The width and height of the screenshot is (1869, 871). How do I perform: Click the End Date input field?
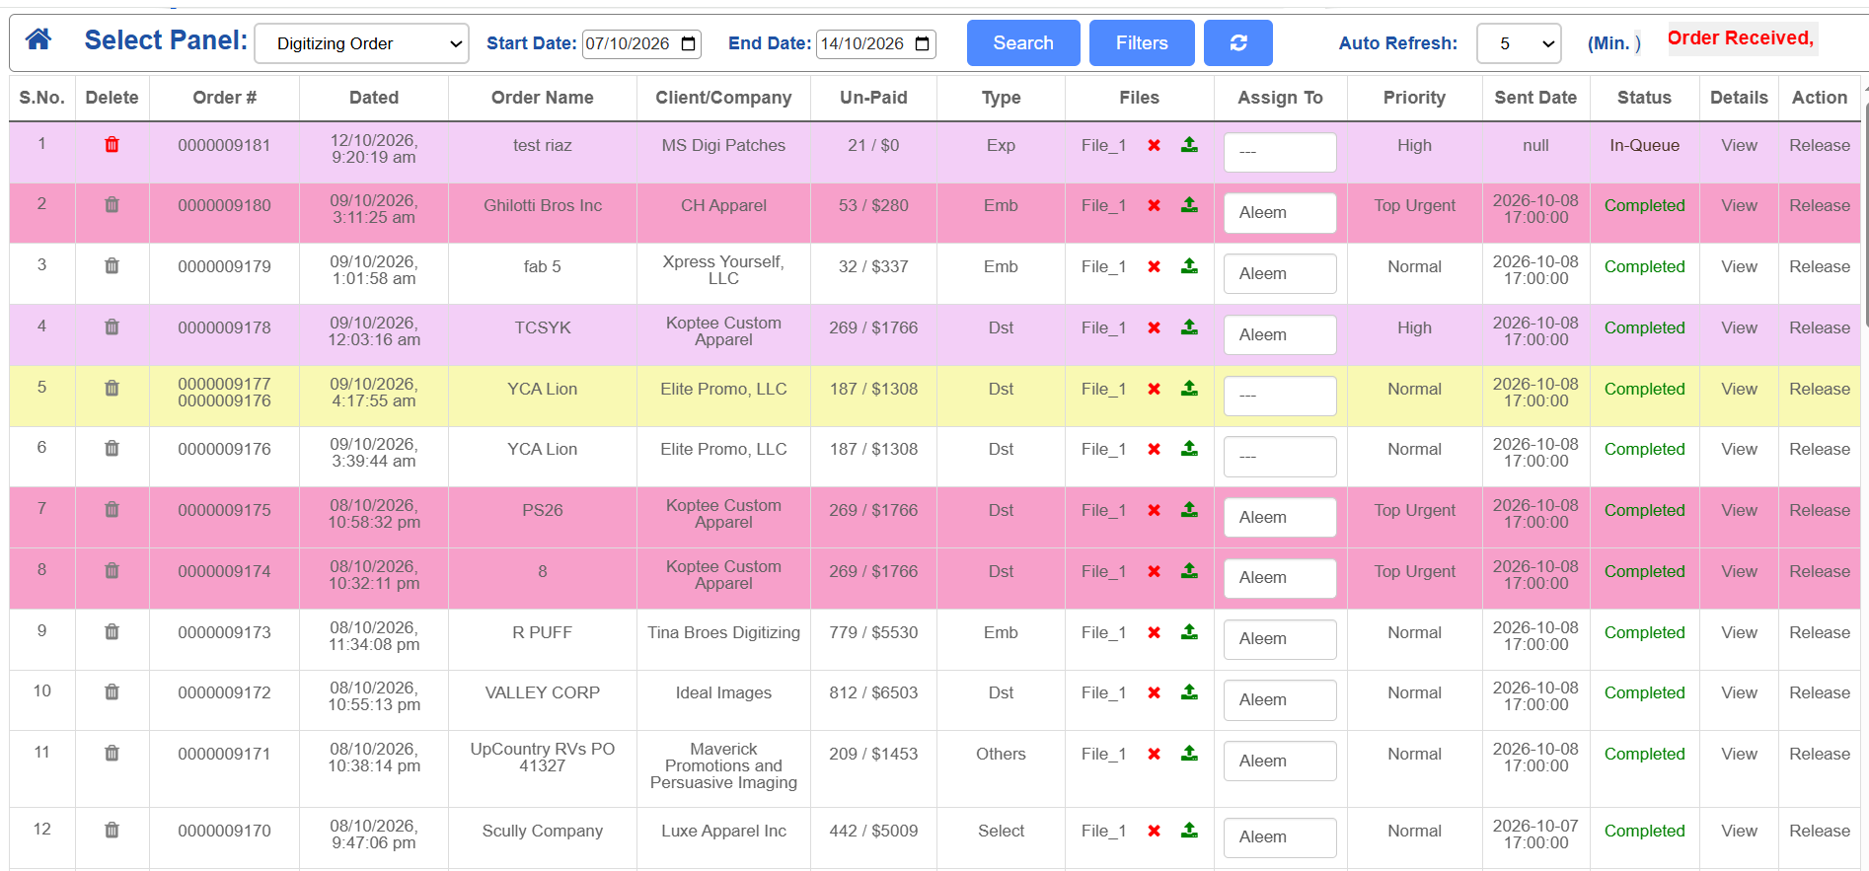(876, 43)
